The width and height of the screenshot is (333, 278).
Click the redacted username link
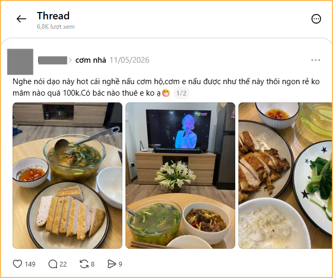(53, 60)
